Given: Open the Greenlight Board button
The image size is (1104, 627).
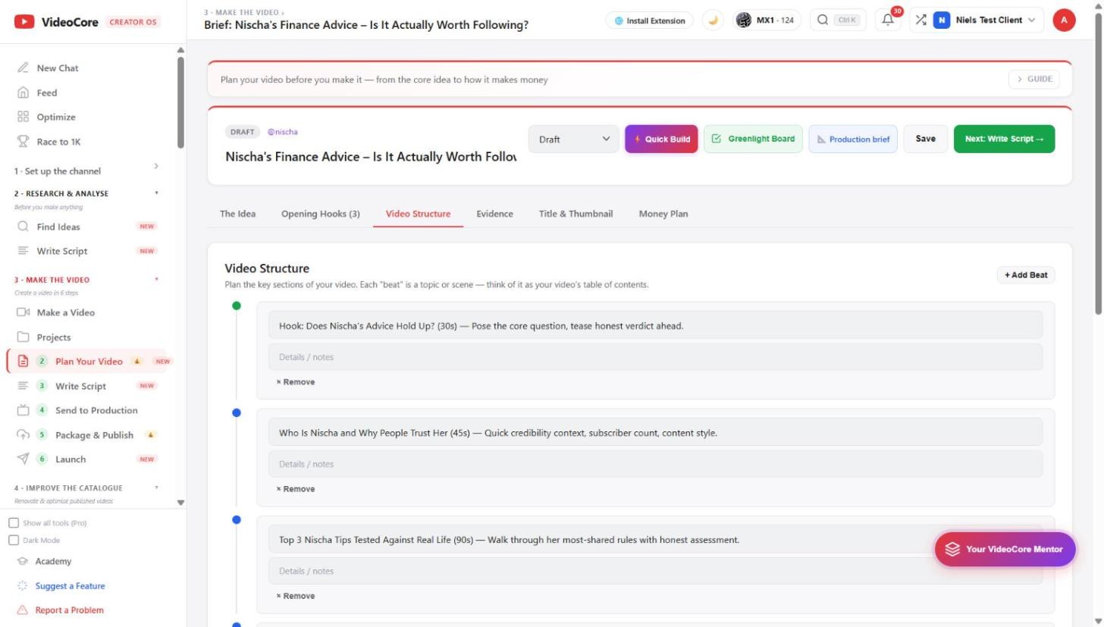Looking at the screenshot, I should coord(753,139).
